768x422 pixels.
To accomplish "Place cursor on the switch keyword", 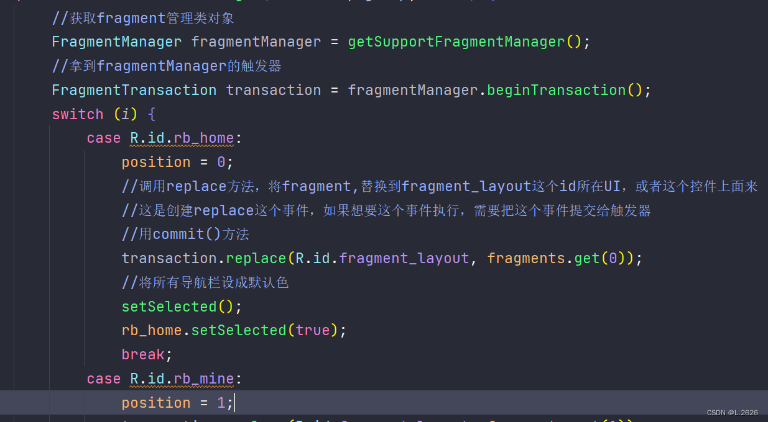I will (x=77, y=114).
